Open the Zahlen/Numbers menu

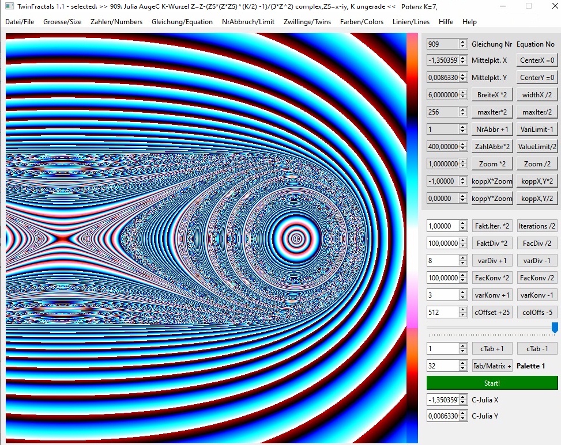(x=116, y=22)
